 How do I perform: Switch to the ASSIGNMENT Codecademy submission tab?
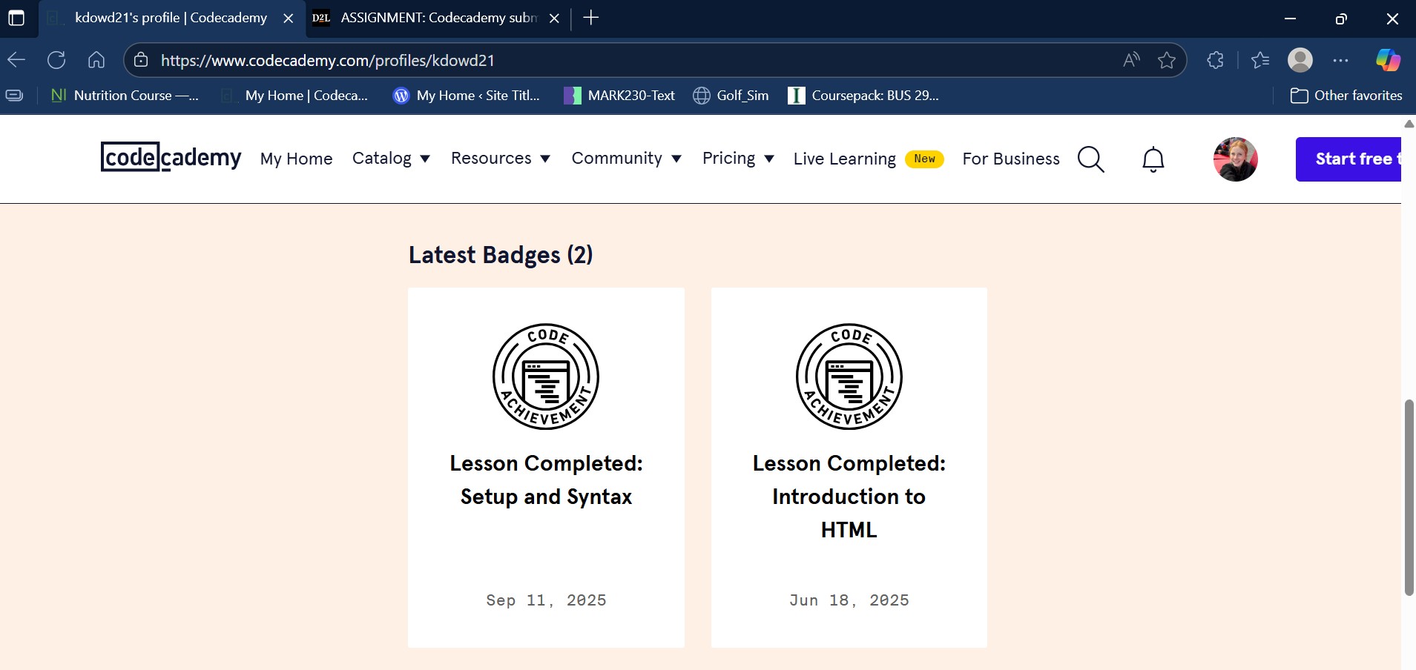point(438,18)
